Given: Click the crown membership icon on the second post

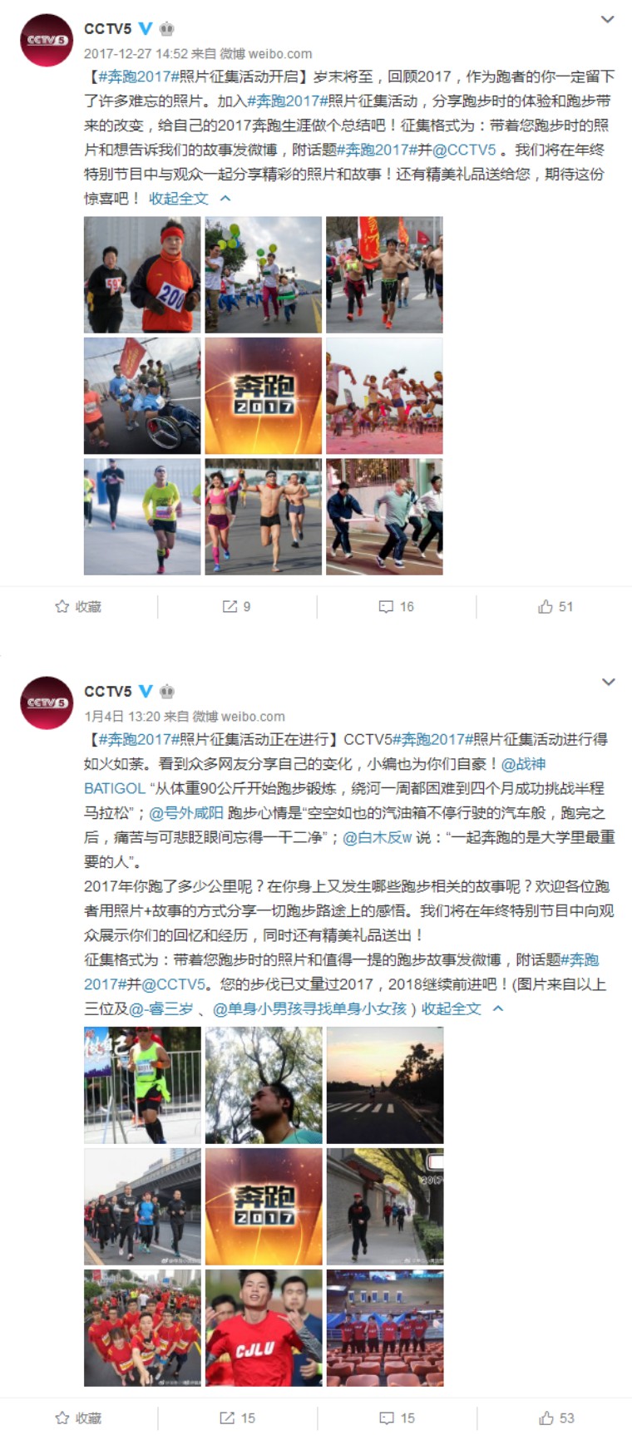Looking at the screenshot, I should [166, 692].
